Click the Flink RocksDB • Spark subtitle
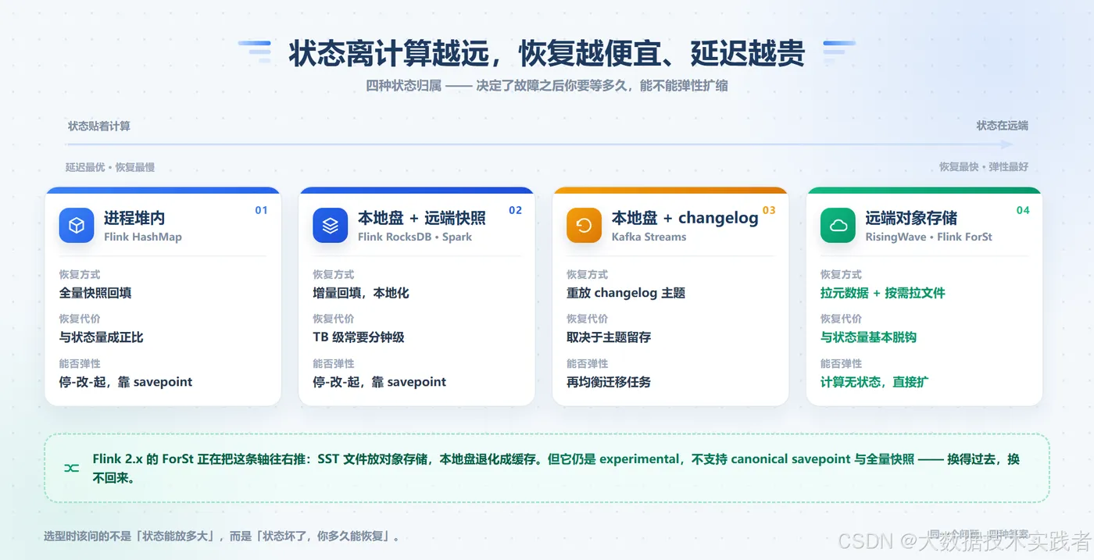The height and width of the screenshot is (560, 1094). [x=415, y=237]
